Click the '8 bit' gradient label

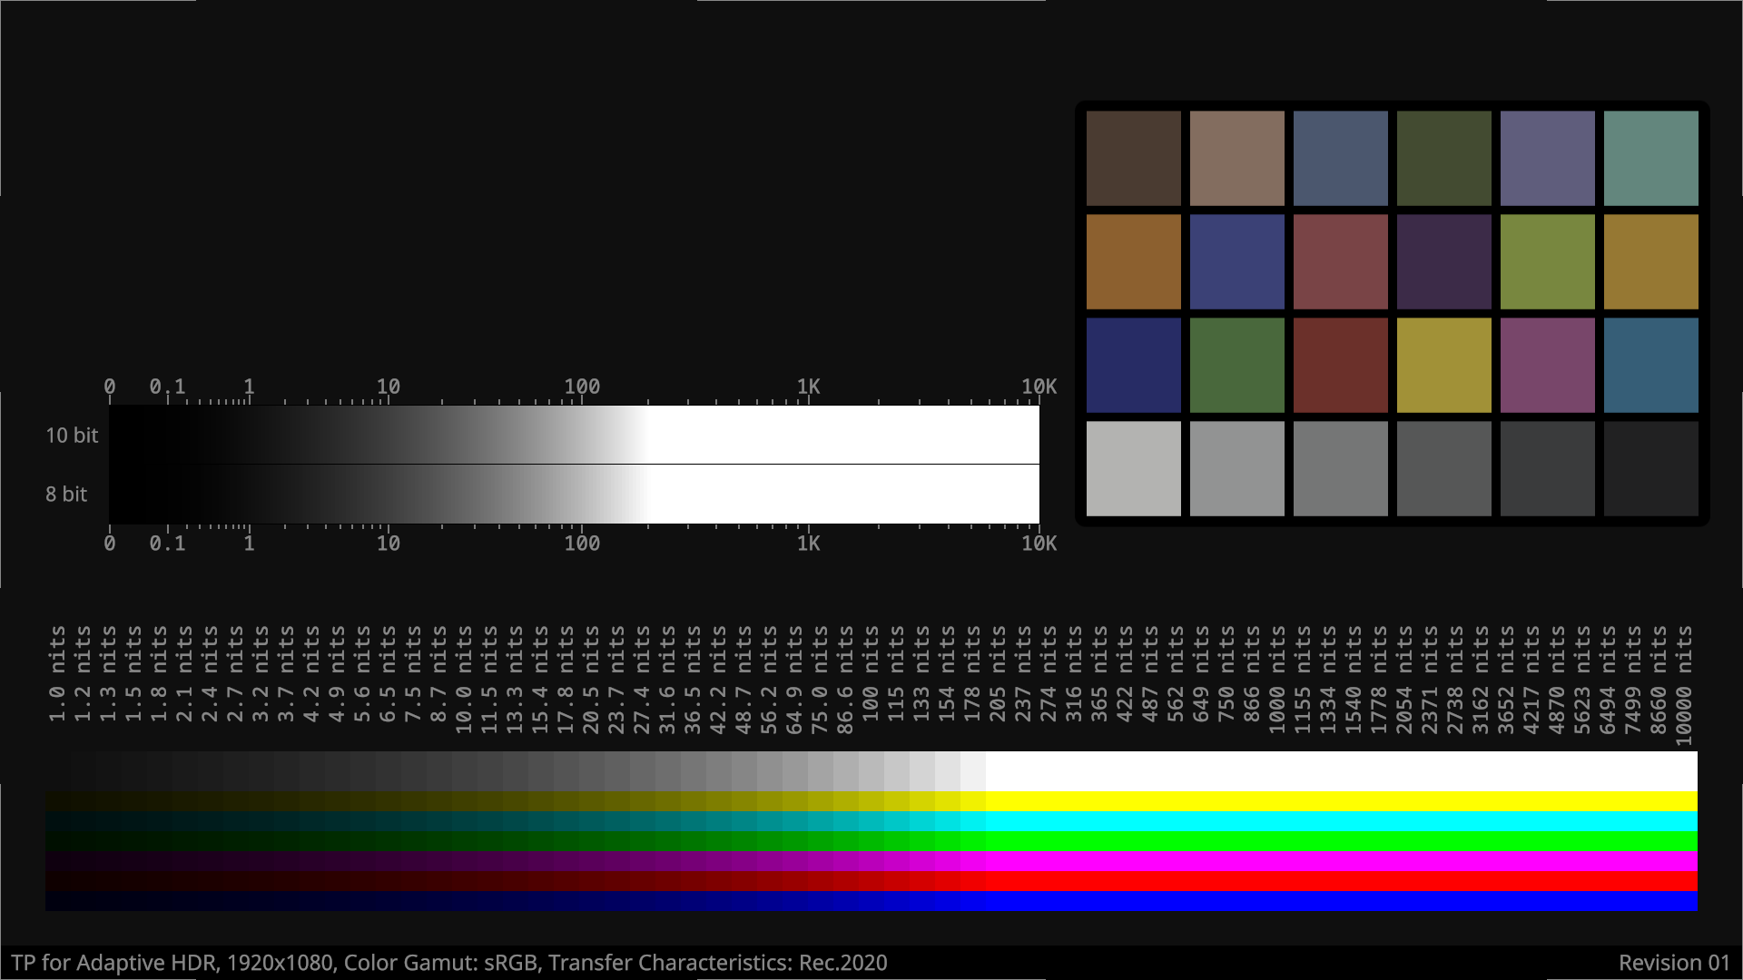tap(66, 495)
